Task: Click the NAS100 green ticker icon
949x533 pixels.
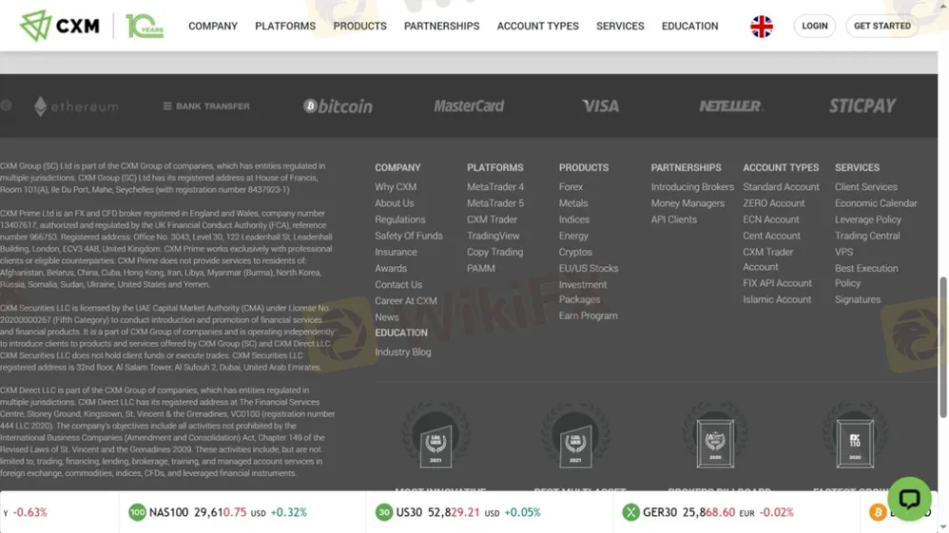Action: click(137, 512)
